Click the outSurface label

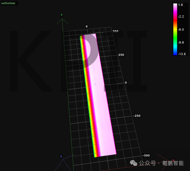pyautogui.click(x=8, y=3)
